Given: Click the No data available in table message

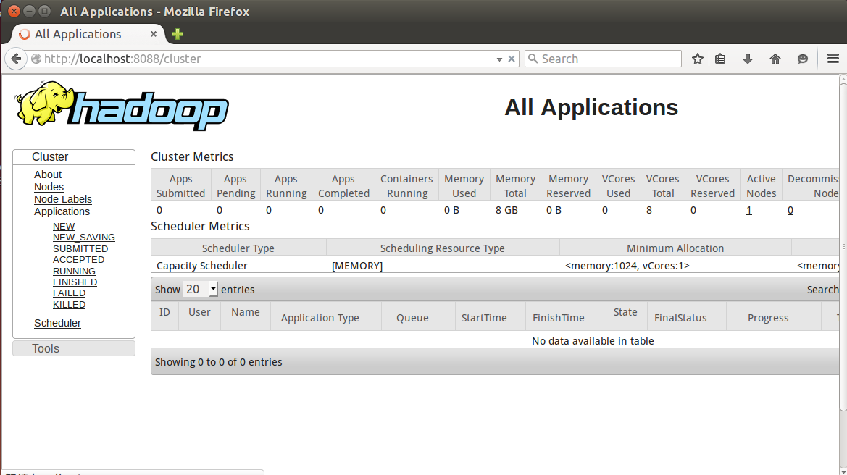Looking at the screenshot, I should click(x=593, y=341).
